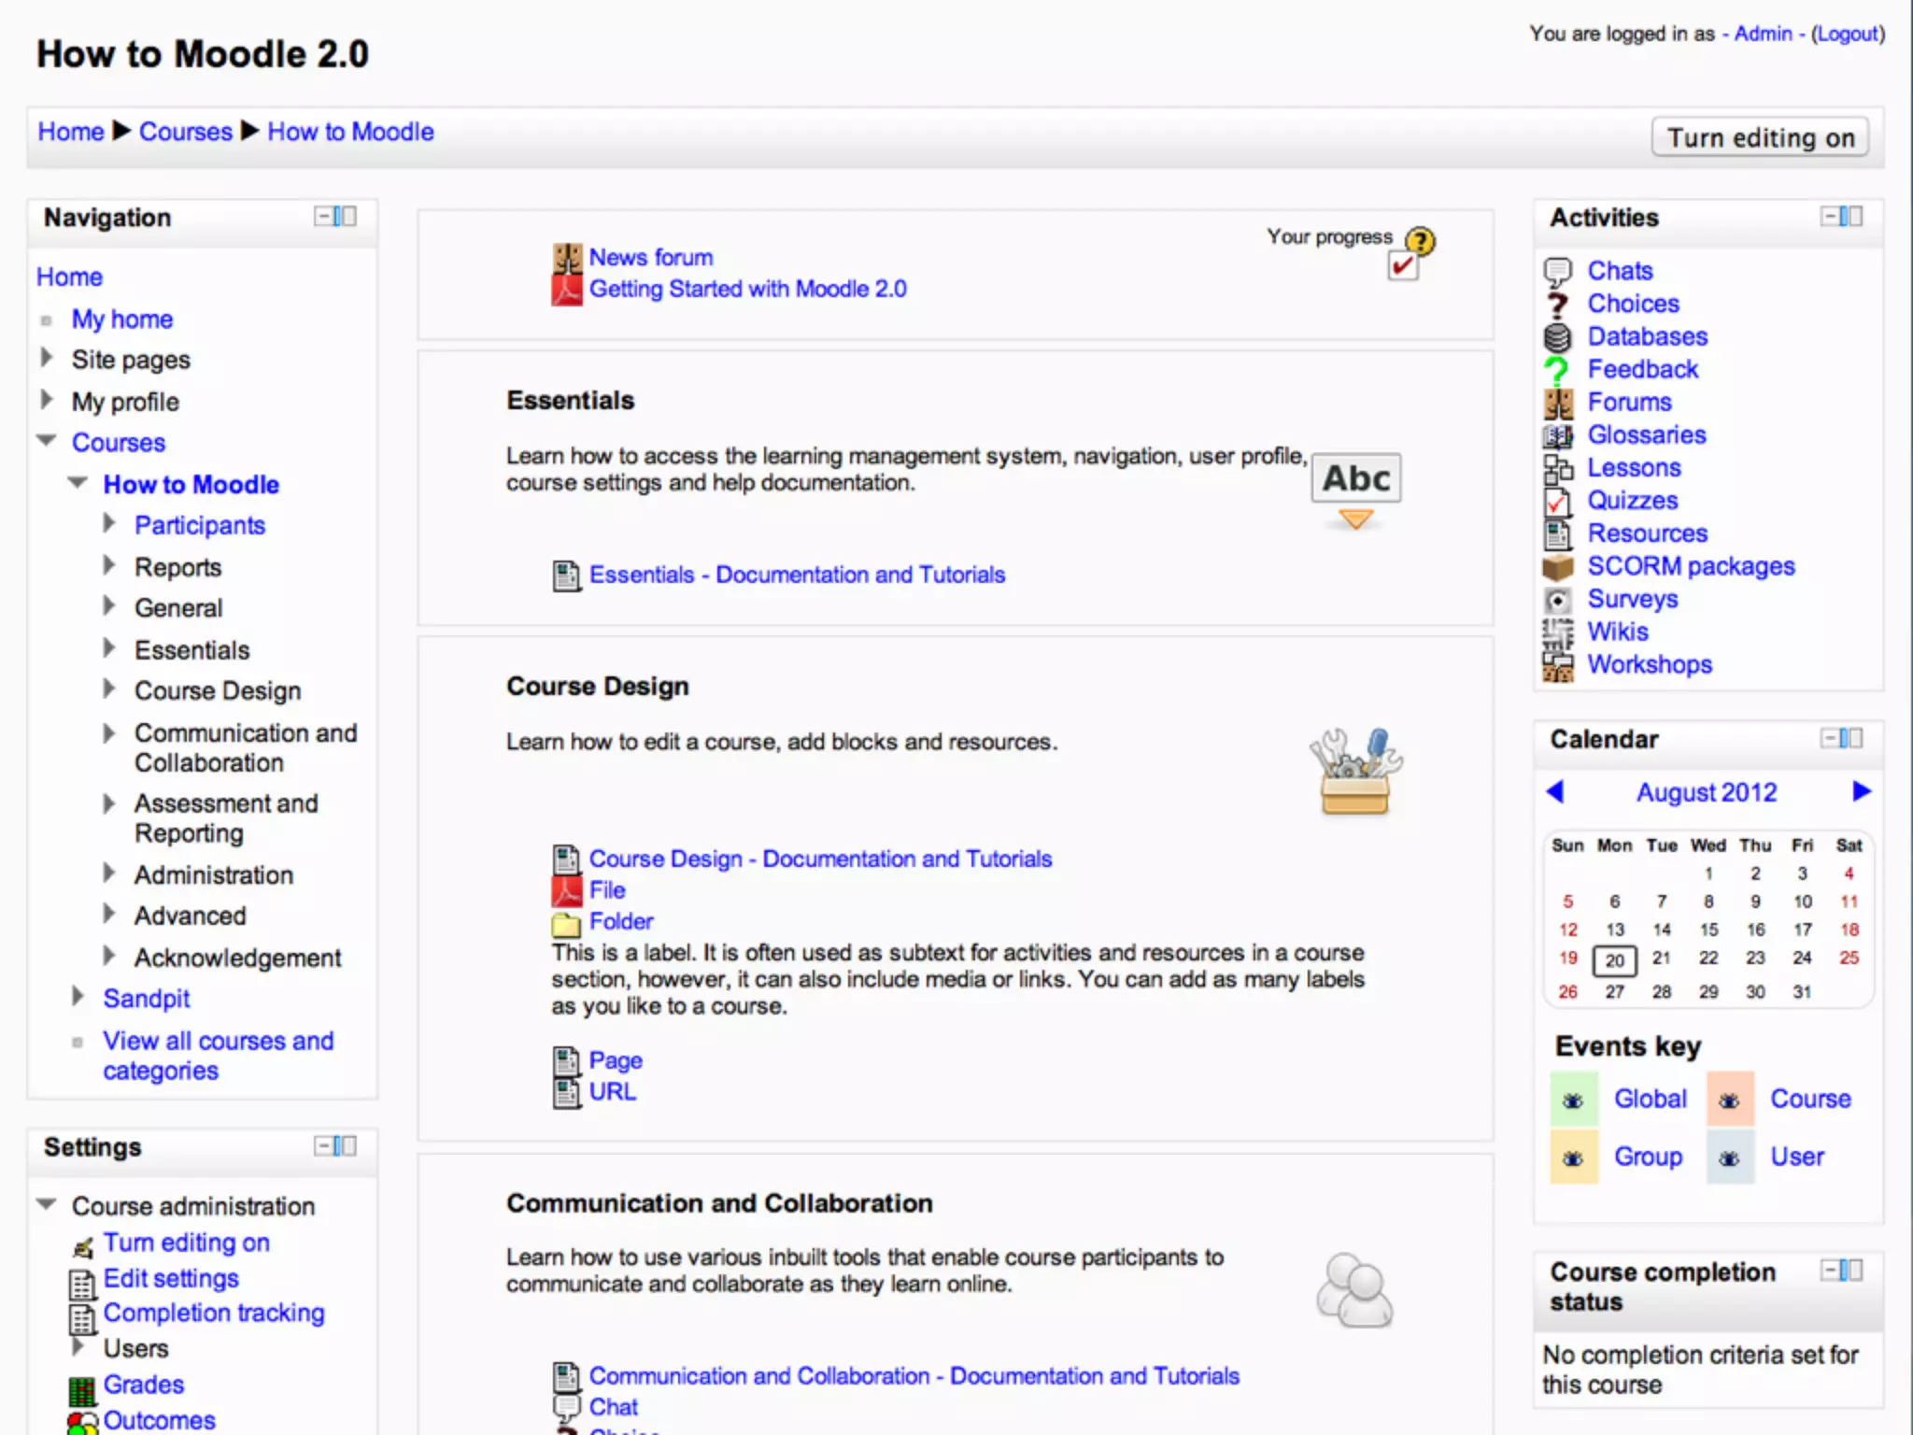Toggle the News forum completion checkbox

(1402, 267)
